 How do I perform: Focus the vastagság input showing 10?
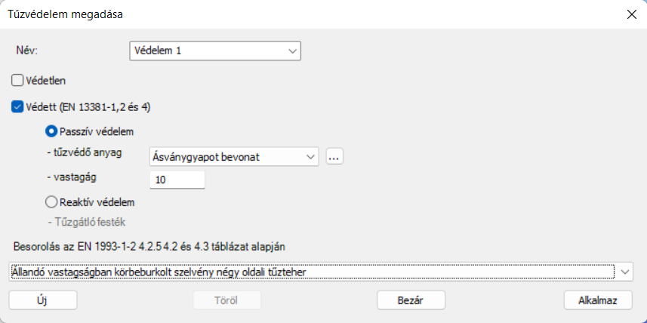(177, 180)
